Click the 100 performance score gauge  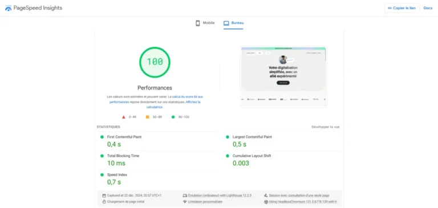point(155,62)
